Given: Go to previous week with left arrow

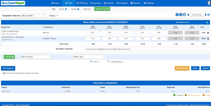Looking at the screenshot, I should 188,15.
